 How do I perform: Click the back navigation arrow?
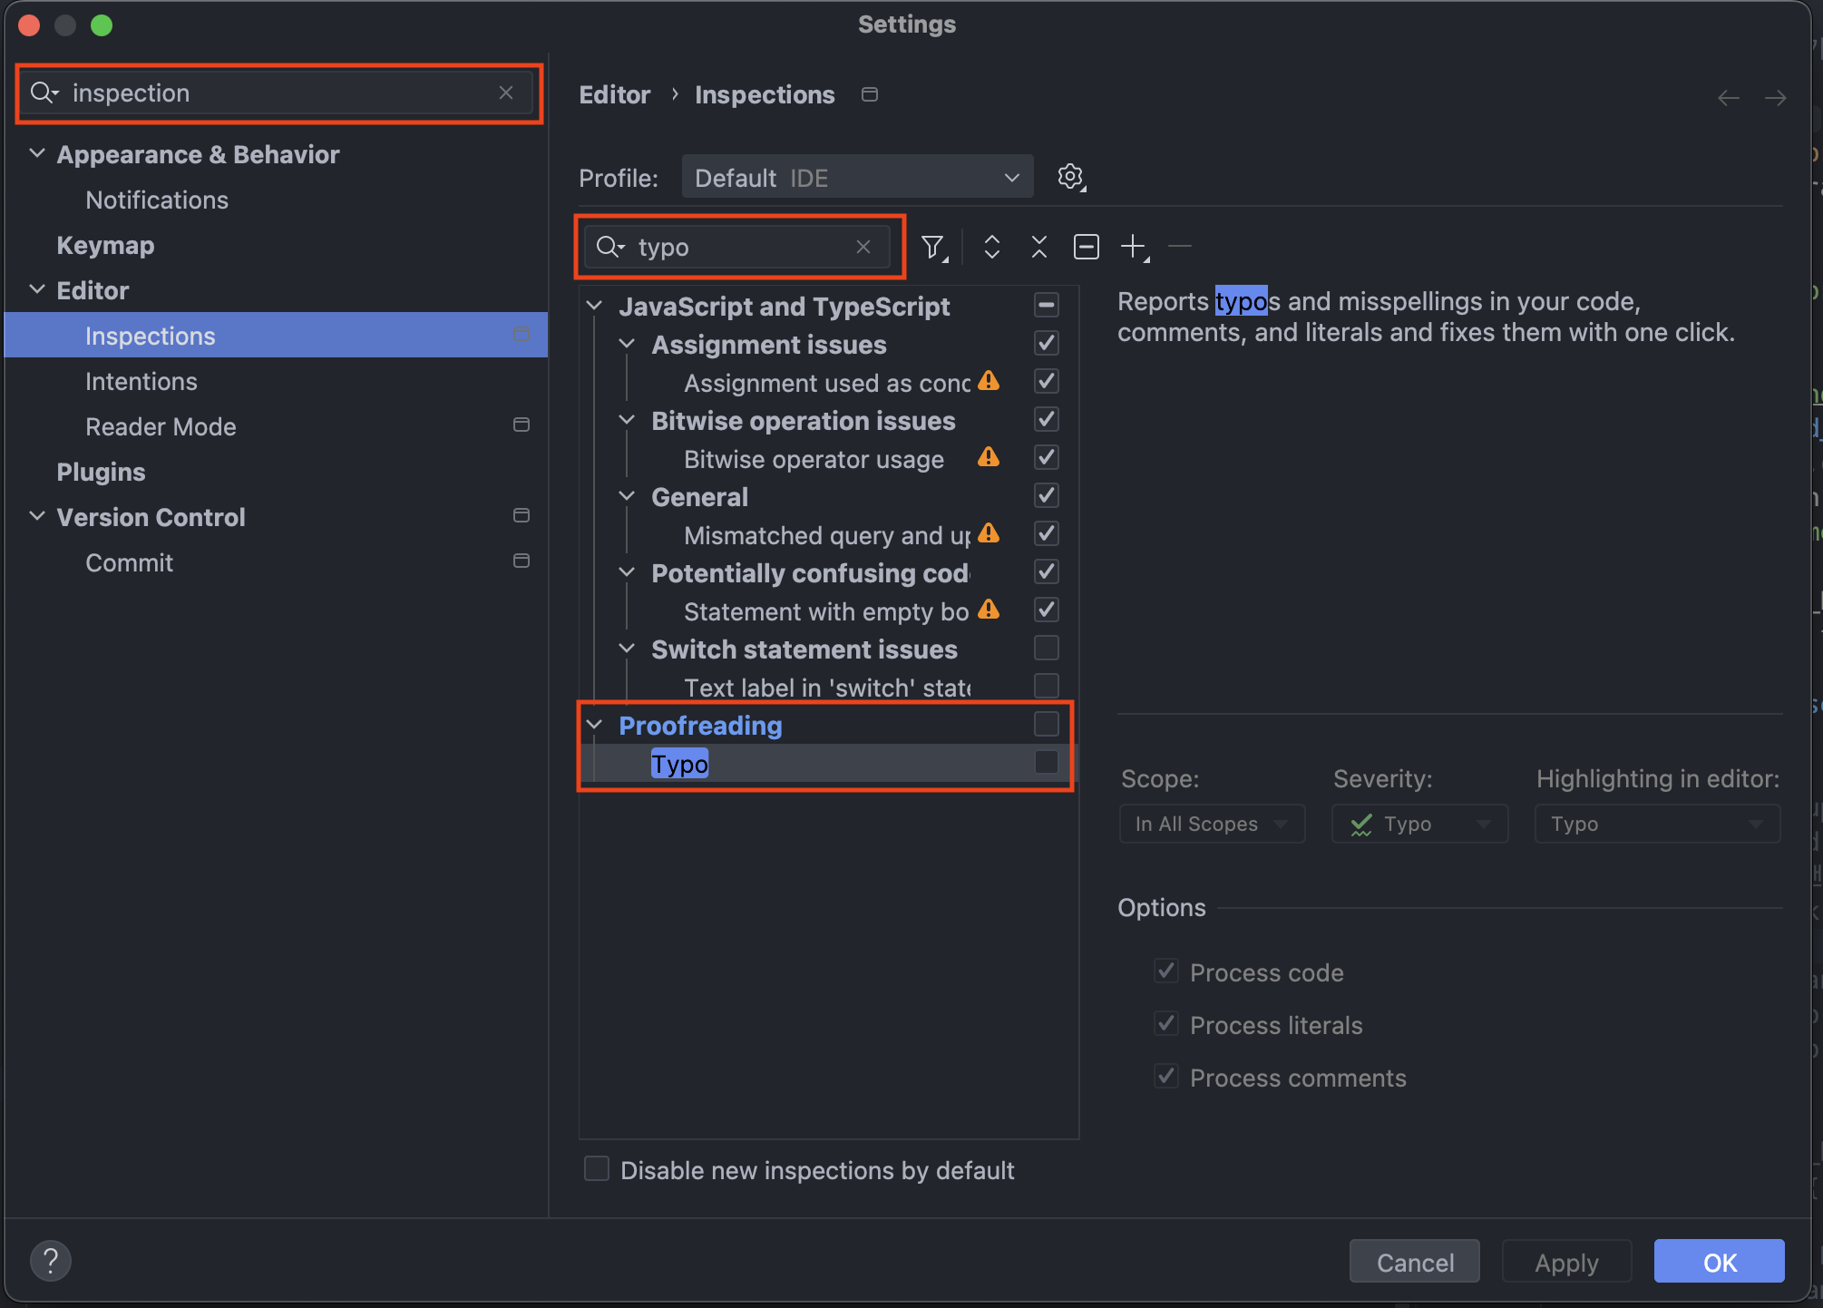click(1728, 97)
